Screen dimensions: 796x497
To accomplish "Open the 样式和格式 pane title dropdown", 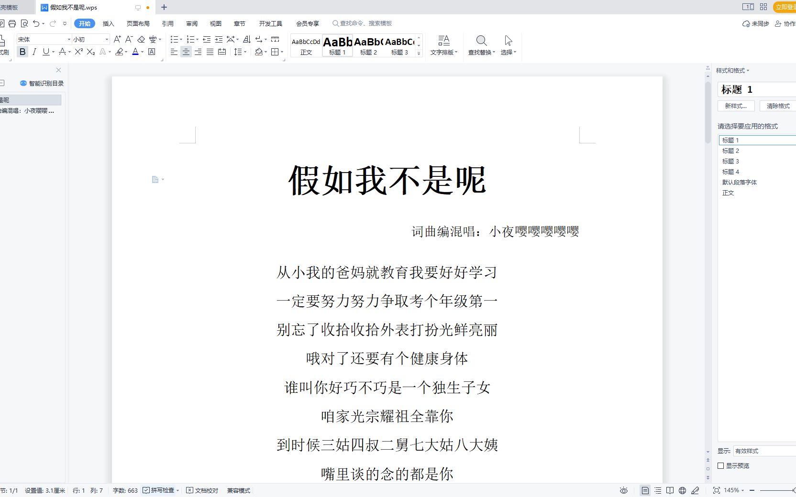I will tap(732, 71).
